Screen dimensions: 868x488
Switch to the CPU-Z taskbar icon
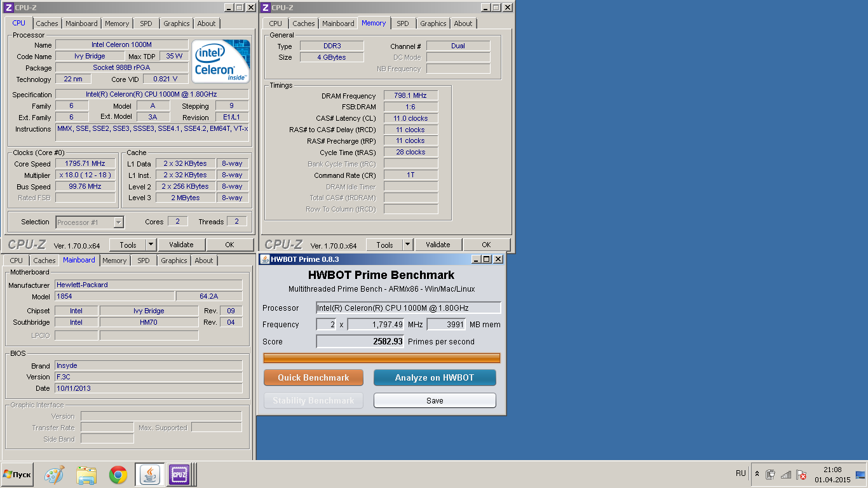179,475
